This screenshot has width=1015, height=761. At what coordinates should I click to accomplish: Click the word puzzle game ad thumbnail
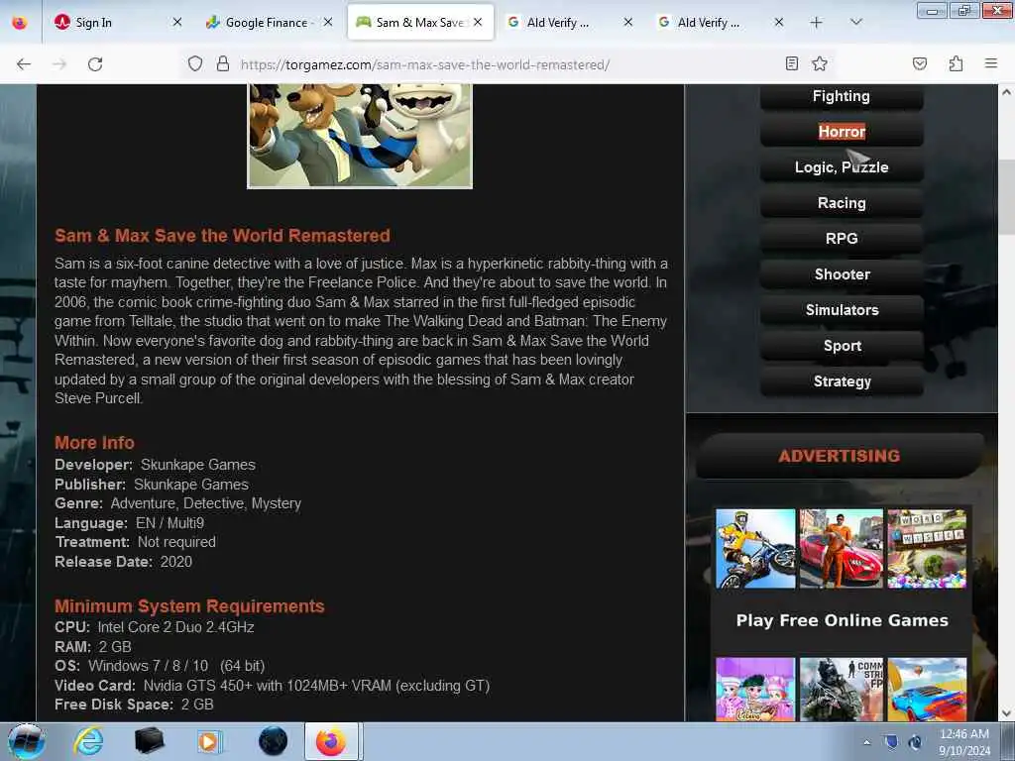(927, 549)
